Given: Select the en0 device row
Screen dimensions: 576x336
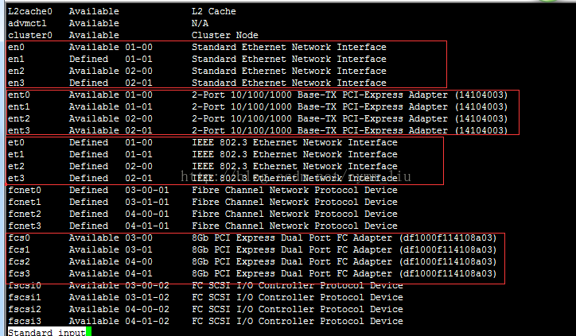Looking at the screenshot, I should (x=197, y=48).
